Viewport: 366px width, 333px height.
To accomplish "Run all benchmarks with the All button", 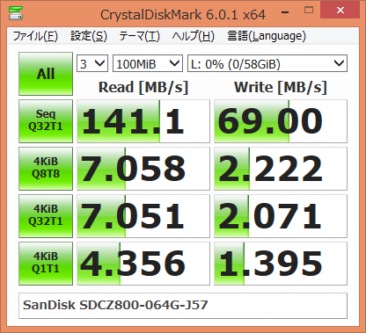I will tap(46, 74).
